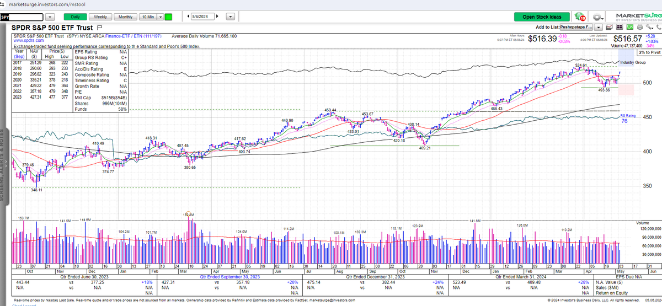Expand the Add to List dropdown arrow
The width and height of the screenshot is (662, 306).
pyautogui.click(x=599, y=26)
